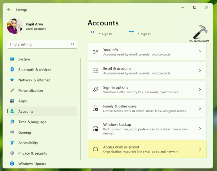The image size is (217, 171).
Task: Click the Privacy & security shield icon
Action: click(x=12, y=153)
